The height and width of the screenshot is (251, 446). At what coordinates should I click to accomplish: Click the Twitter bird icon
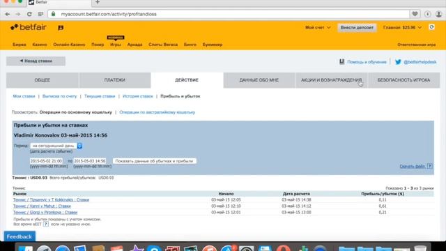[x=398, y=62]
